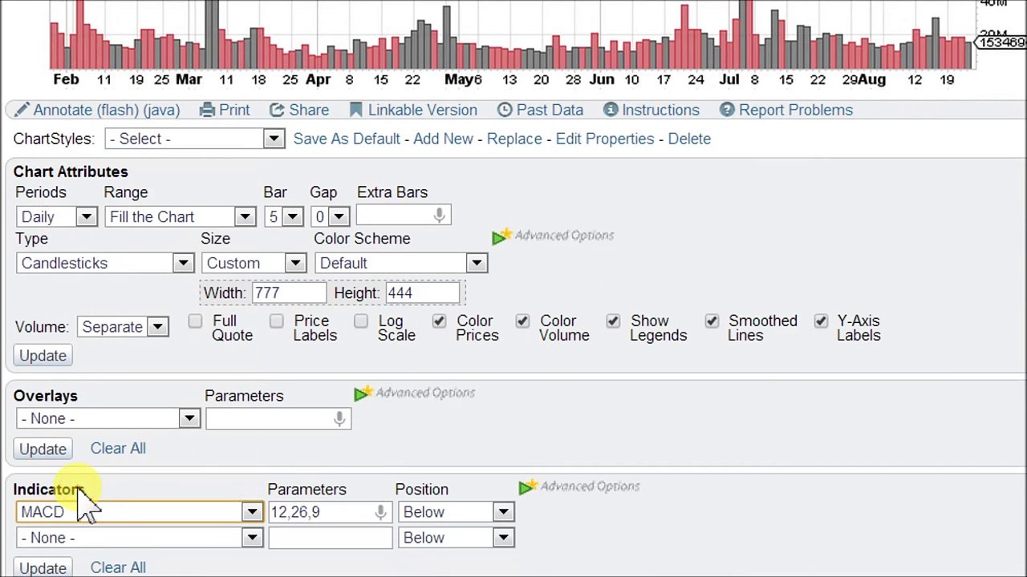Click the Annotate pencil icon
1027x577 pixels.
click(22, 110)
